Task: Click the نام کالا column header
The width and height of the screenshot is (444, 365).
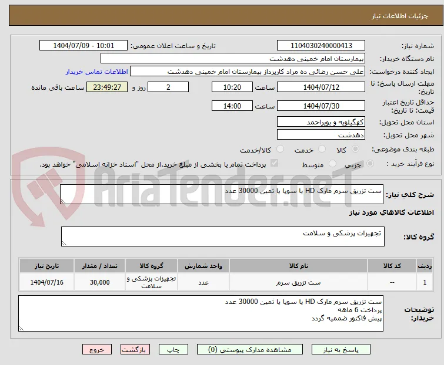Action: (x=299, y=266)
